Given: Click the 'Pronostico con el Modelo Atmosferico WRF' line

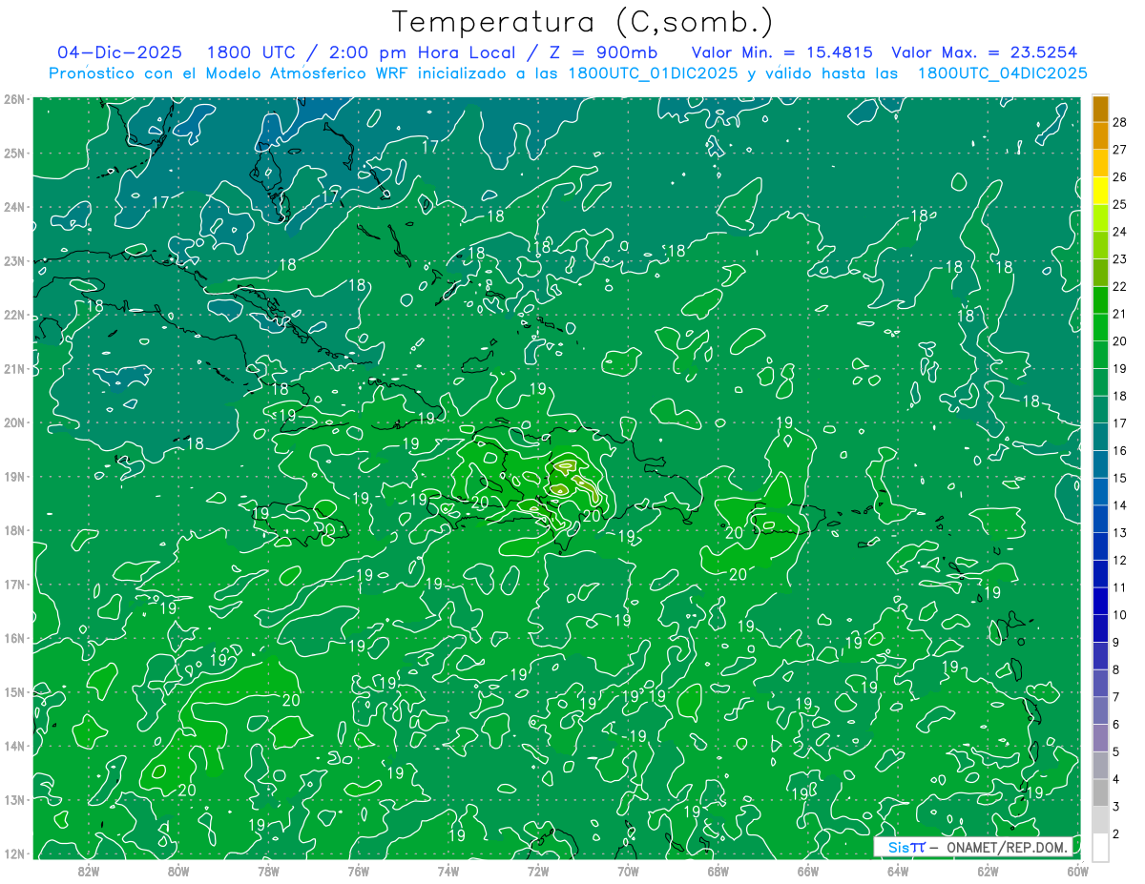Looking at the screenshot, I should pyautogui.click(x=568, y=73).
